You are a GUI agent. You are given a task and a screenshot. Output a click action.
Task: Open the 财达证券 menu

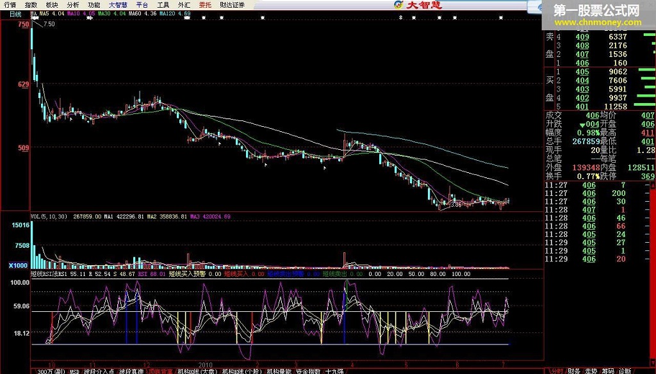(x=232, y=4)
